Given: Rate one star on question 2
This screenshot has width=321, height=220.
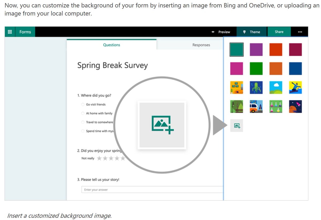Looking at the screenshot, I should tap(99, 158).
